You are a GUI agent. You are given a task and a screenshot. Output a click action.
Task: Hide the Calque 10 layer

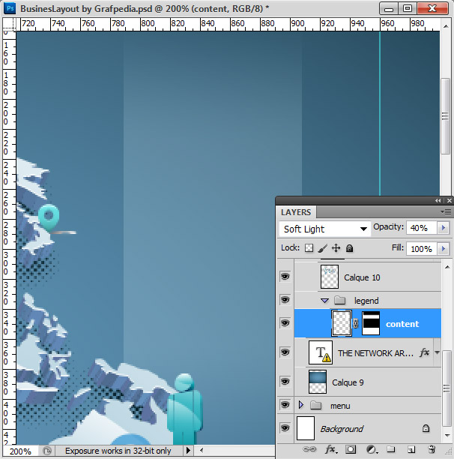[x=285, y=276]
